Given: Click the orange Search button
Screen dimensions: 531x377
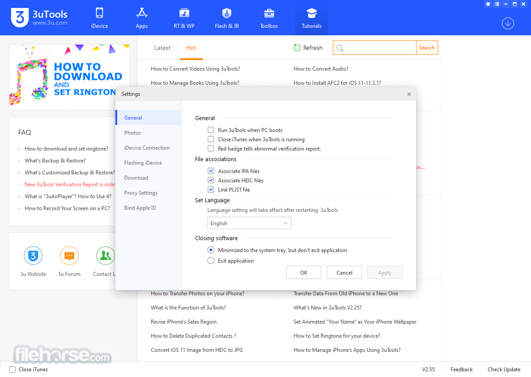Looking at the screenshot, I should (427, 48).
